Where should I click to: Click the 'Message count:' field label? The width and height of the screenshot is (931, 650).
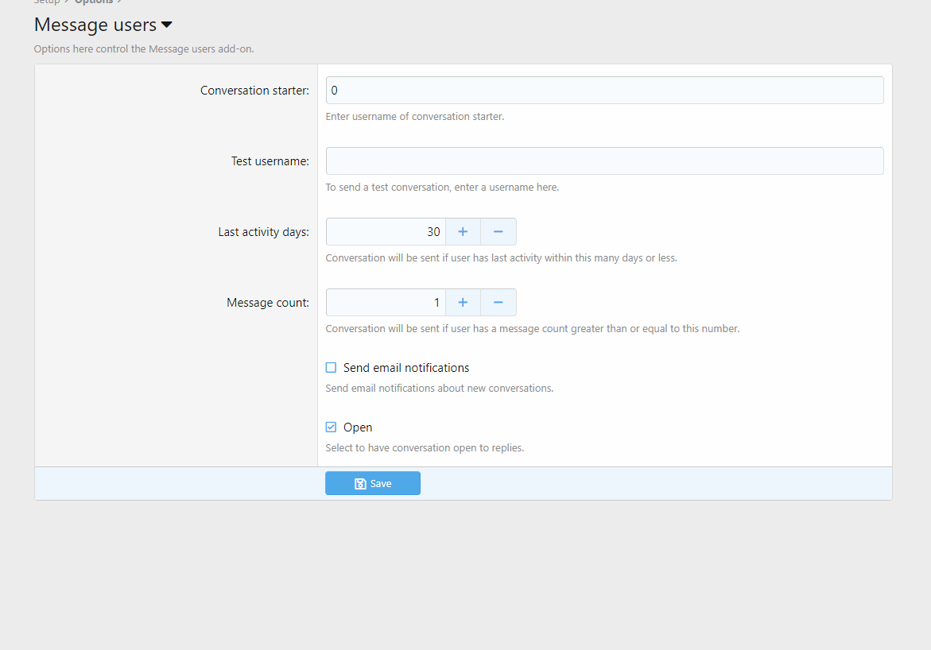coord(267,303)
